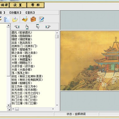Switch to the 【查找】 tab
The height and width of the screenshot is (119, 119).
pos(30,13)
